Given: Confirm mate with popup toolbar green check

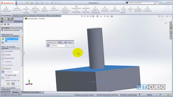Looking at the screenshot, I should pos(72,43).
